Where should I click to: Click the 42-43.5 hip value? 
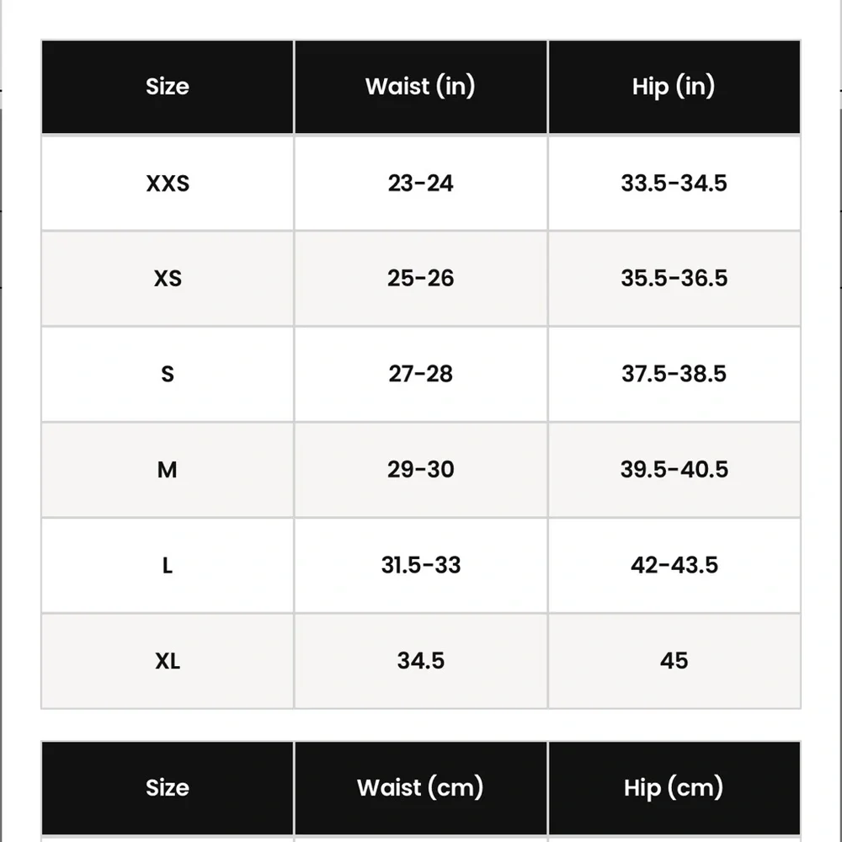[x=674, y=566]
